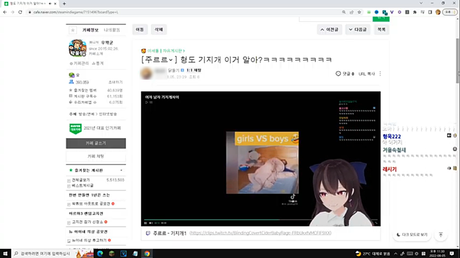The width and height of the screenshot is (460, 258).
Task: Open the zoom magnifier icon in address bar
Action: (x=344, y=12)
